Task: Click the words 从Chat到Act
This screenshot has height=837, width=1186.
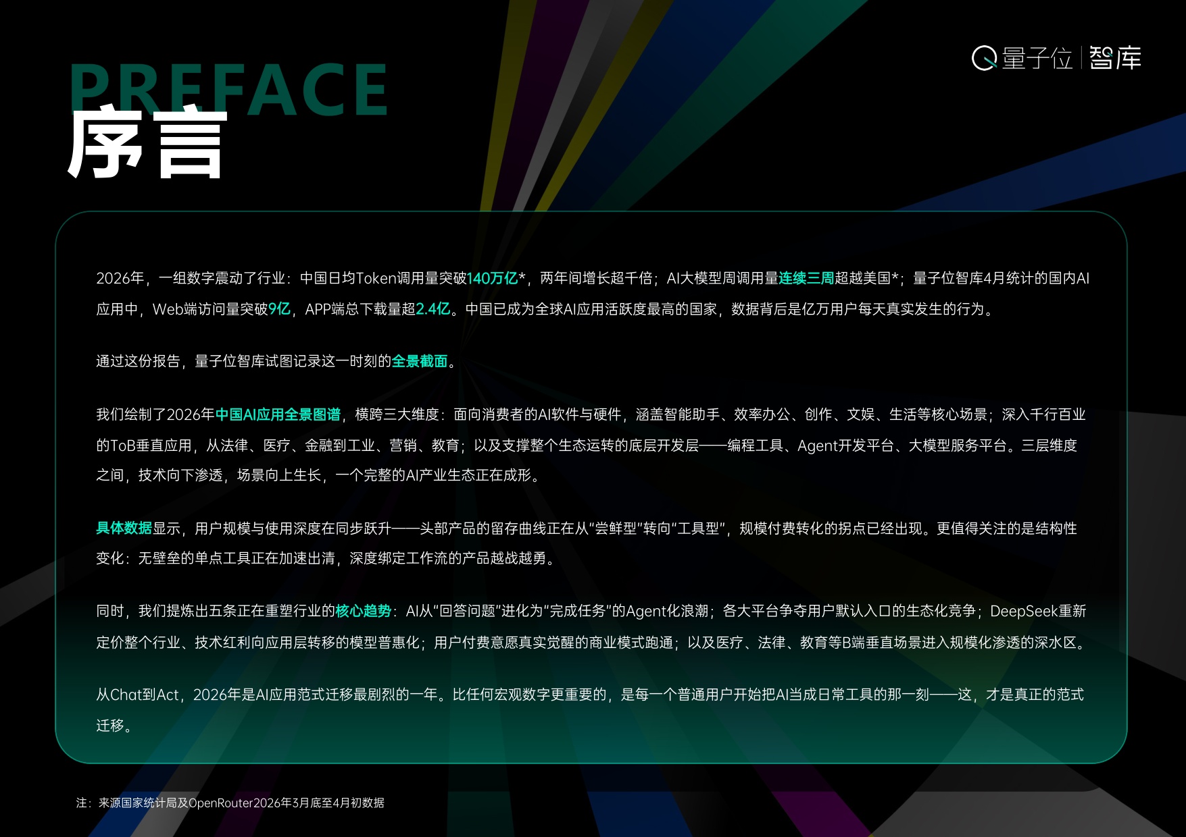Action: (x=137, y=695)
